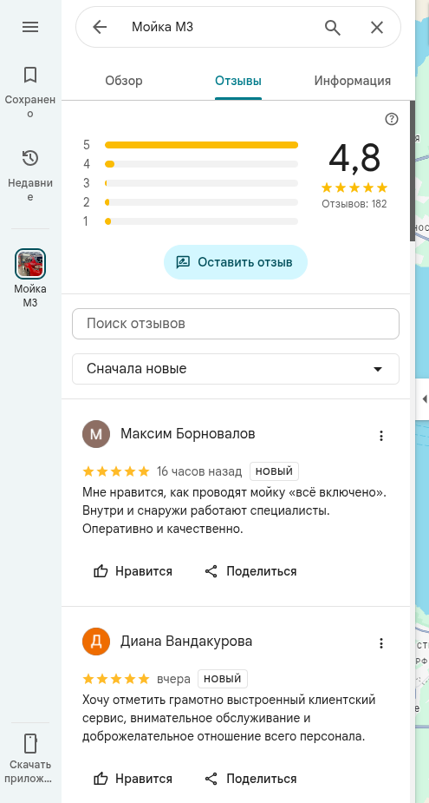Click the 4,8 rating number
Screen dimensions: 429x803
click(354, 158)
